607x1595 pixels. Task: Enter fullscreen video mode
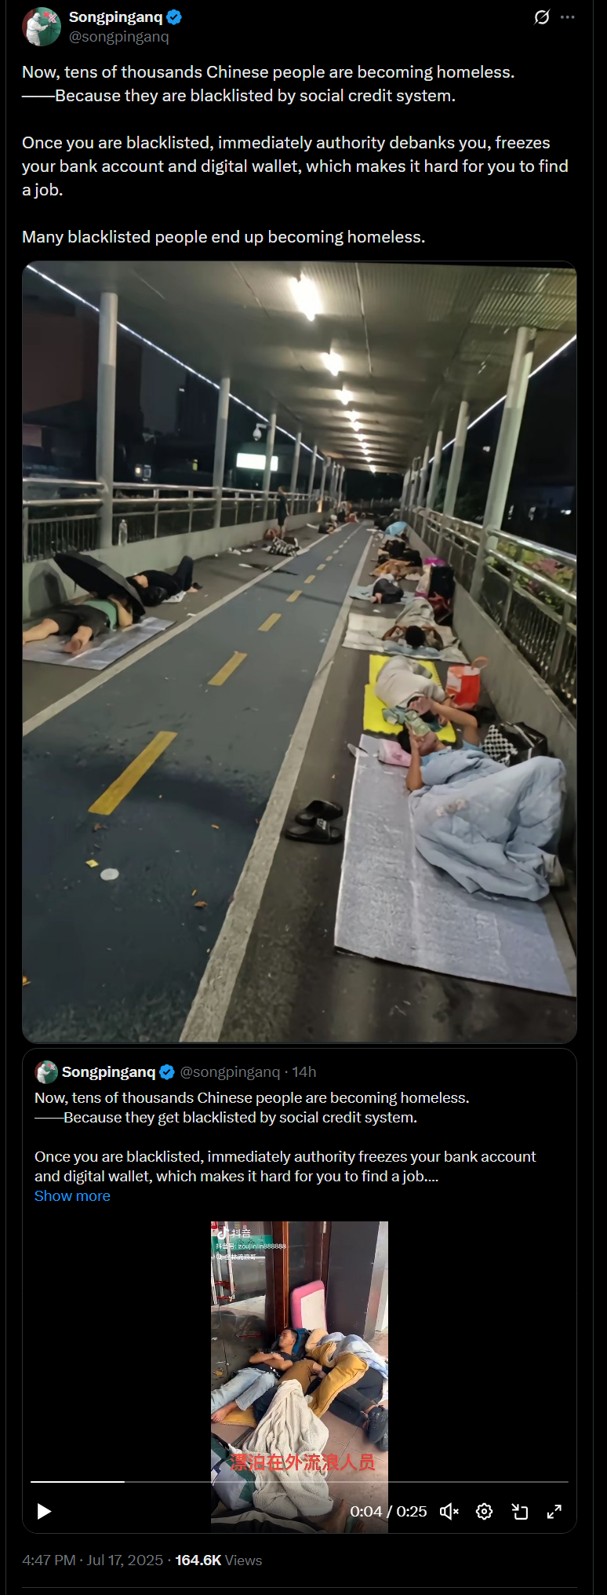click(554, 1512)
